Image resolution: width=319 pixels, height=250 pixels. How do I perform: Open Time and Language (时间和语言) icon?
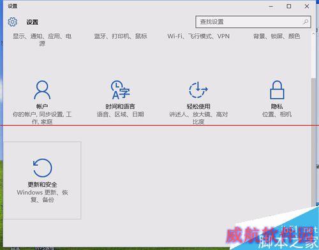[x=121, y=90]
